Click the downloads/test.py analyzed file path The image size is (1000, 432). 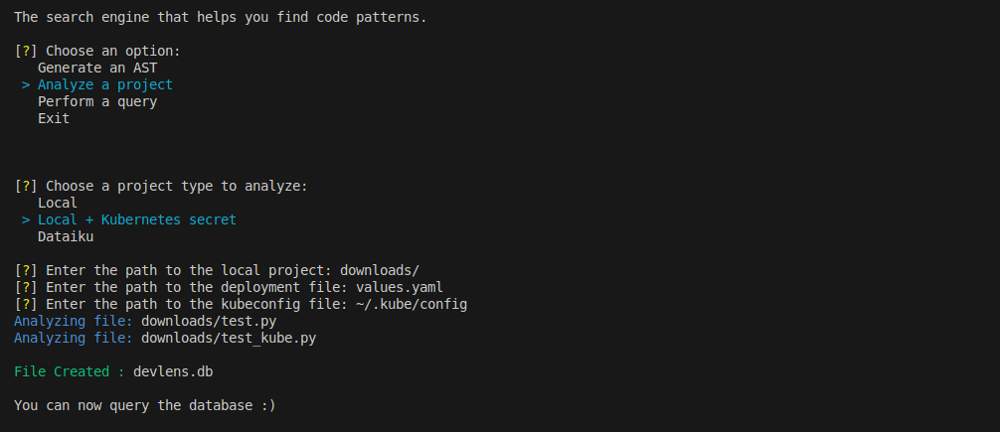[x=209, y=321]
